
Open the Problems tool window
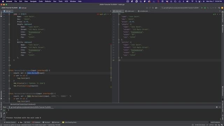click(36, 122)
